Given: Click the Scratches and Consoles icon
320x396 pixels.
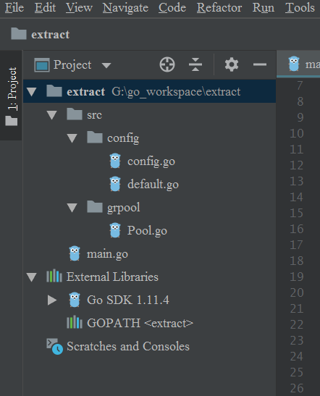Looking at the screenshot, I should pyautogui.click(x=54, y=346).
